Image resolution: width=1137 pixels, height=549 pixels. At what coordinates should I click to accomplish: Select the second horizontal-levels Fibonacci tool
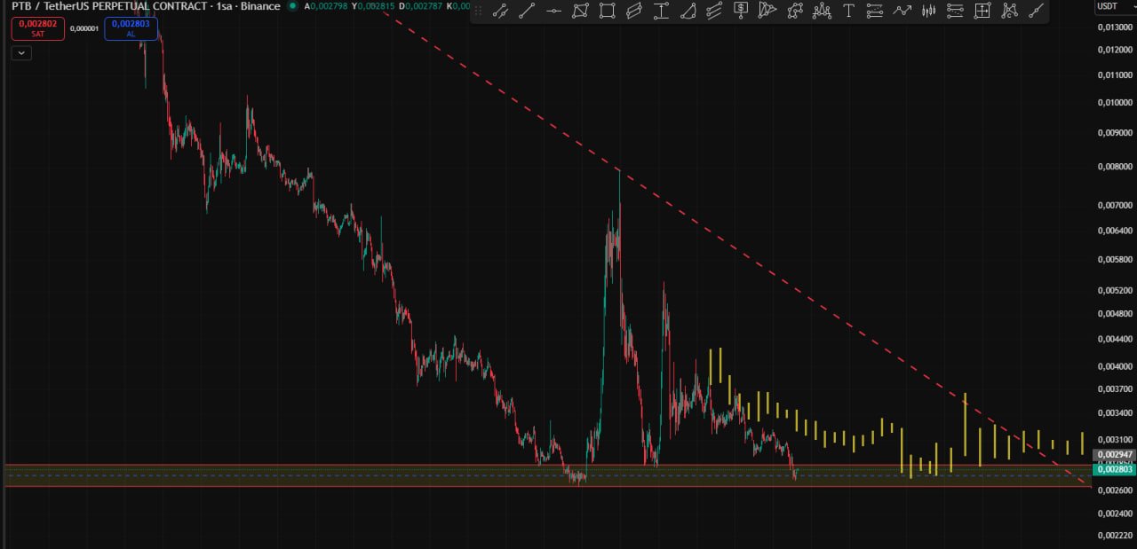coord(955,11)
